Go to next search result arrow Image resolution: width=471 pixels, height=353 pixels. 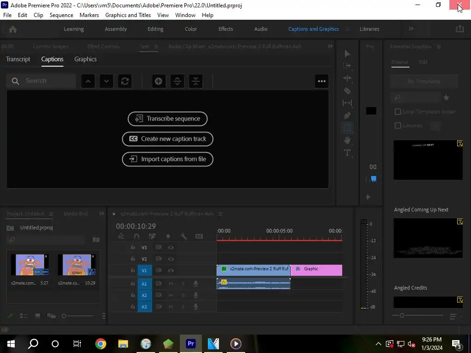[106, 81]
